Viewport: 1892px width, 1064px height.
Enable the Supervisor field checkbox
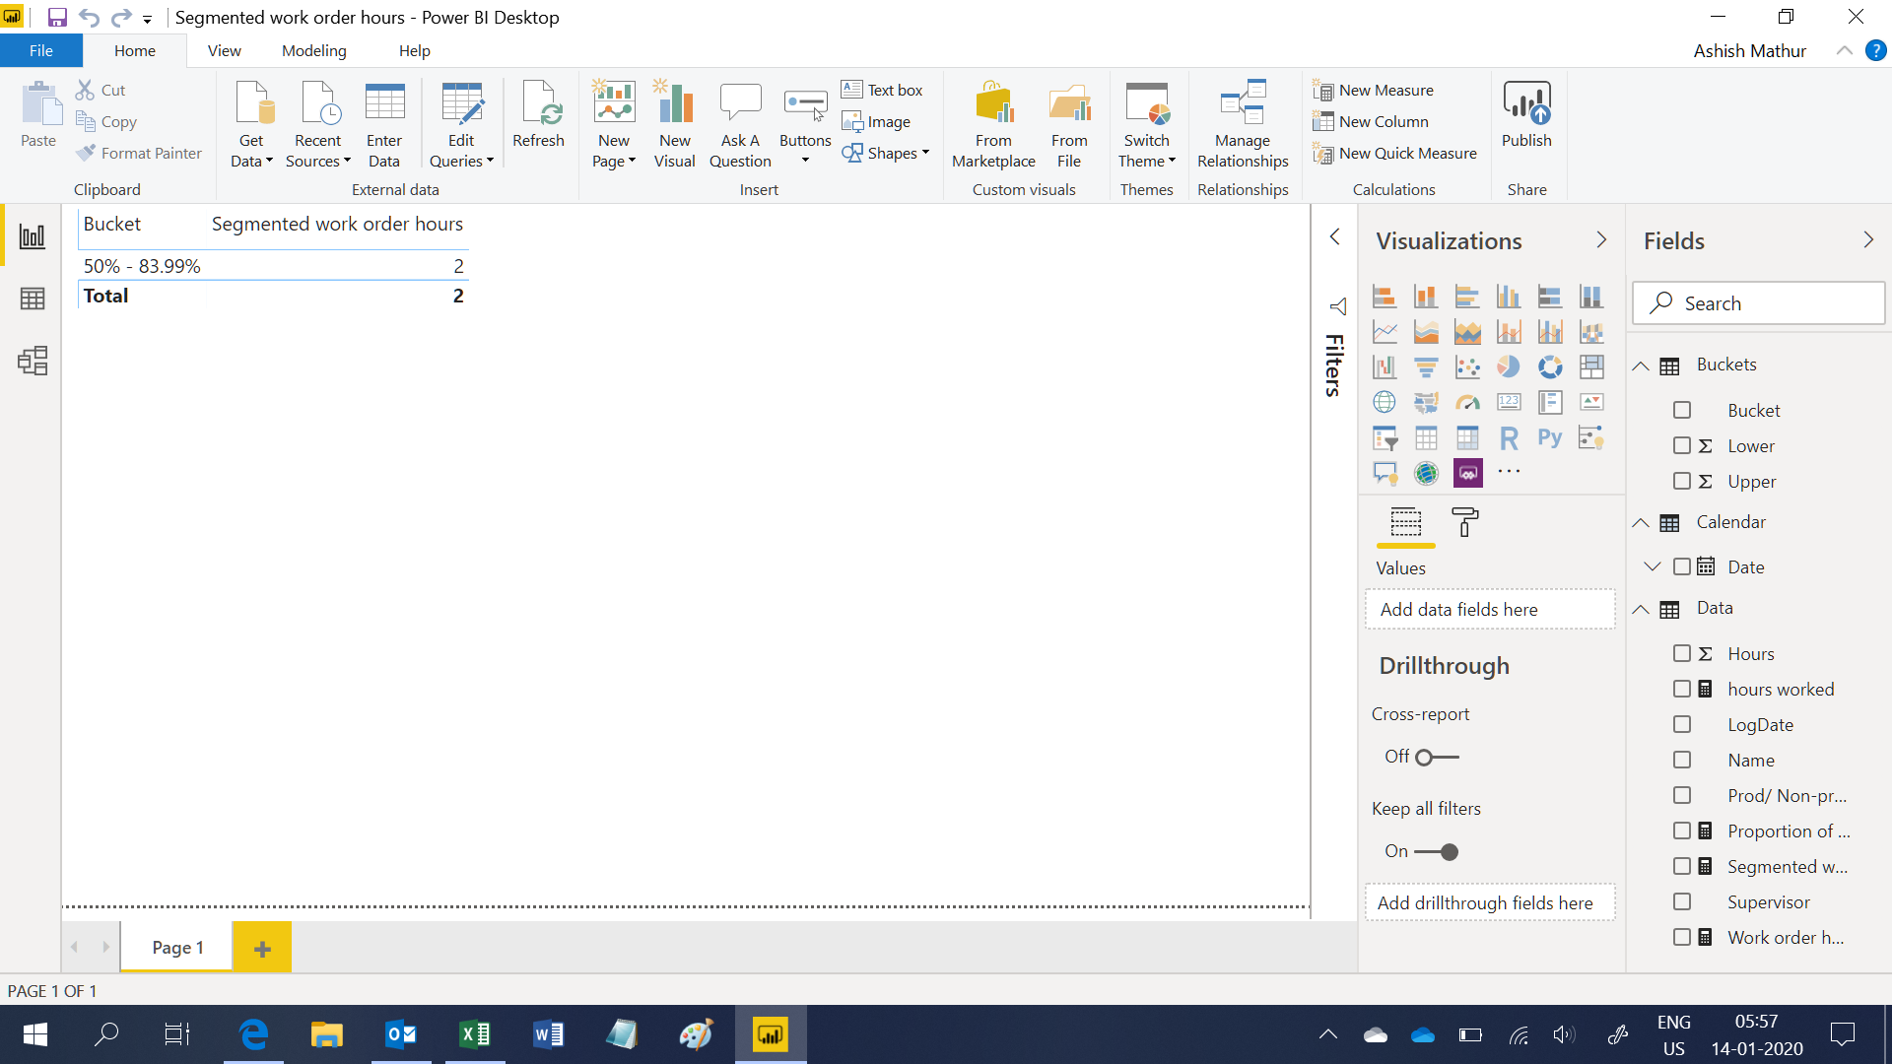1682,901
